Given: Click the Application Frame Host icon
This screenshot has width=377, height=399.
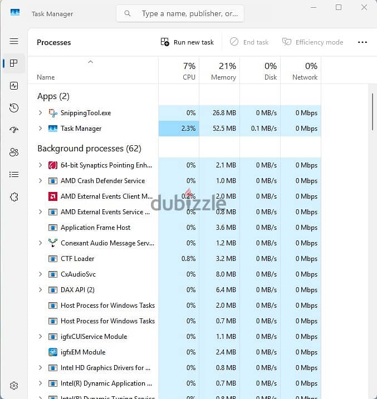Looking at the screenshot, I should tap(53, 228).
